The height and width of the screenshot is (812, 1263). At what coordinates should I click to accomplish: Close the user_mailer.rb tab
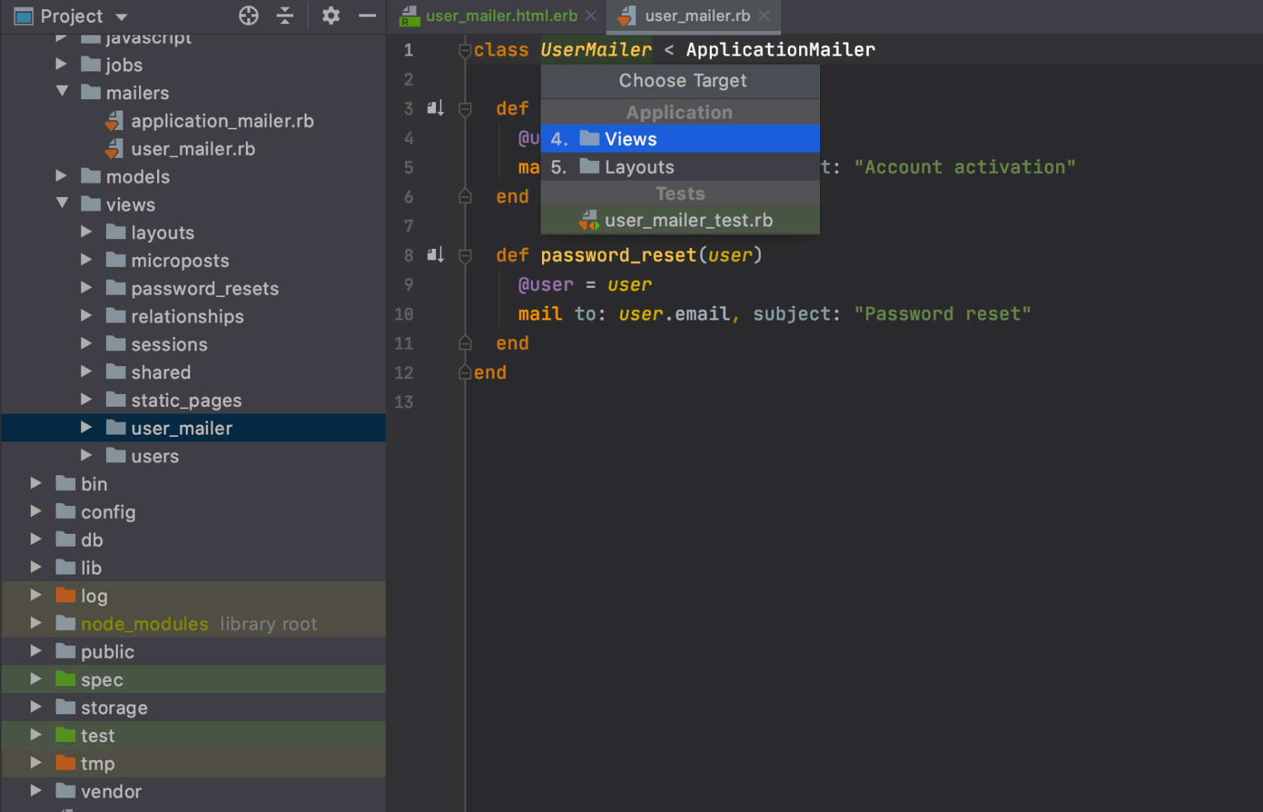[x=764, y=16]
